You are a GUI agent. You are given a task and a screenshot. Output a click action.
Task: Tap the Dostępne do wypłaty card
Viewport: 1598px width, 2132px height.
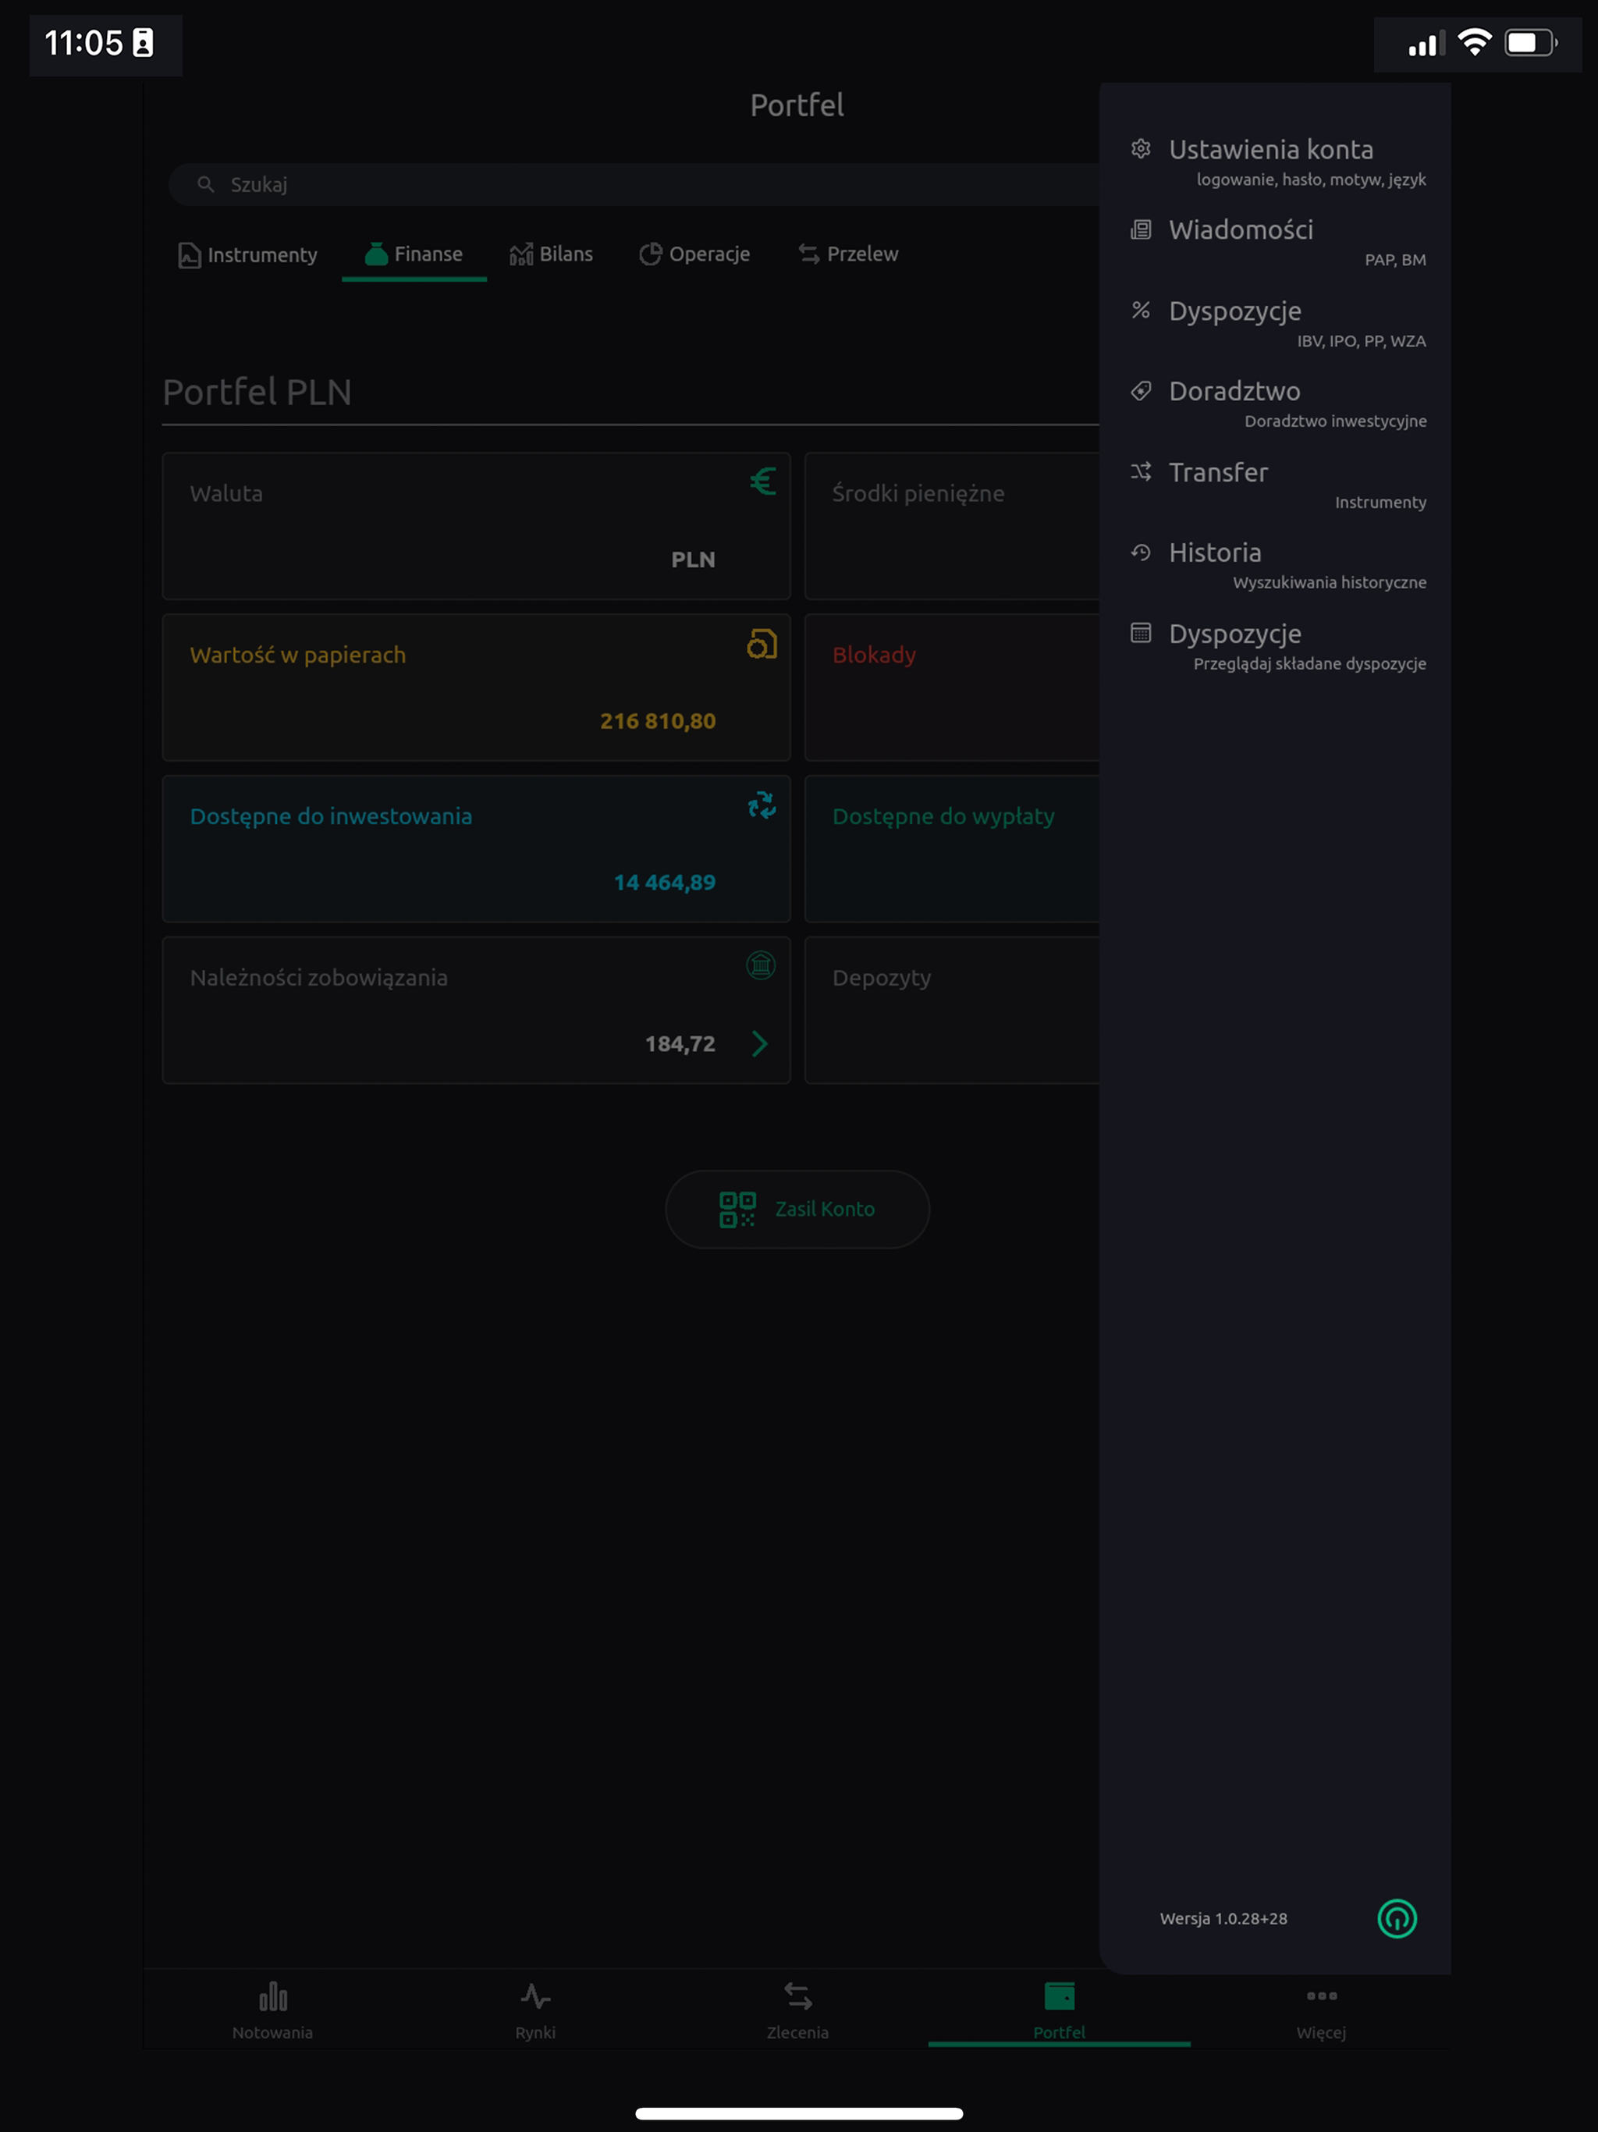pyautogui.click(x=952, y=849)
